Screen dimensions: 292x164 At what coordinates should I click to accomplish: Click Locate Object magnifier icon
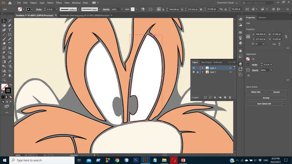tap(210, 97)
